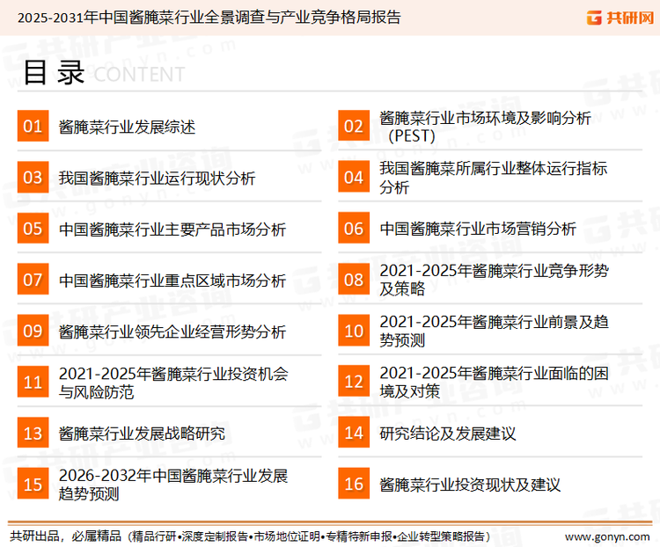
Task: Click 酱腌菜行业投资现状及建议 chapter title
Action: coord(470,485)
